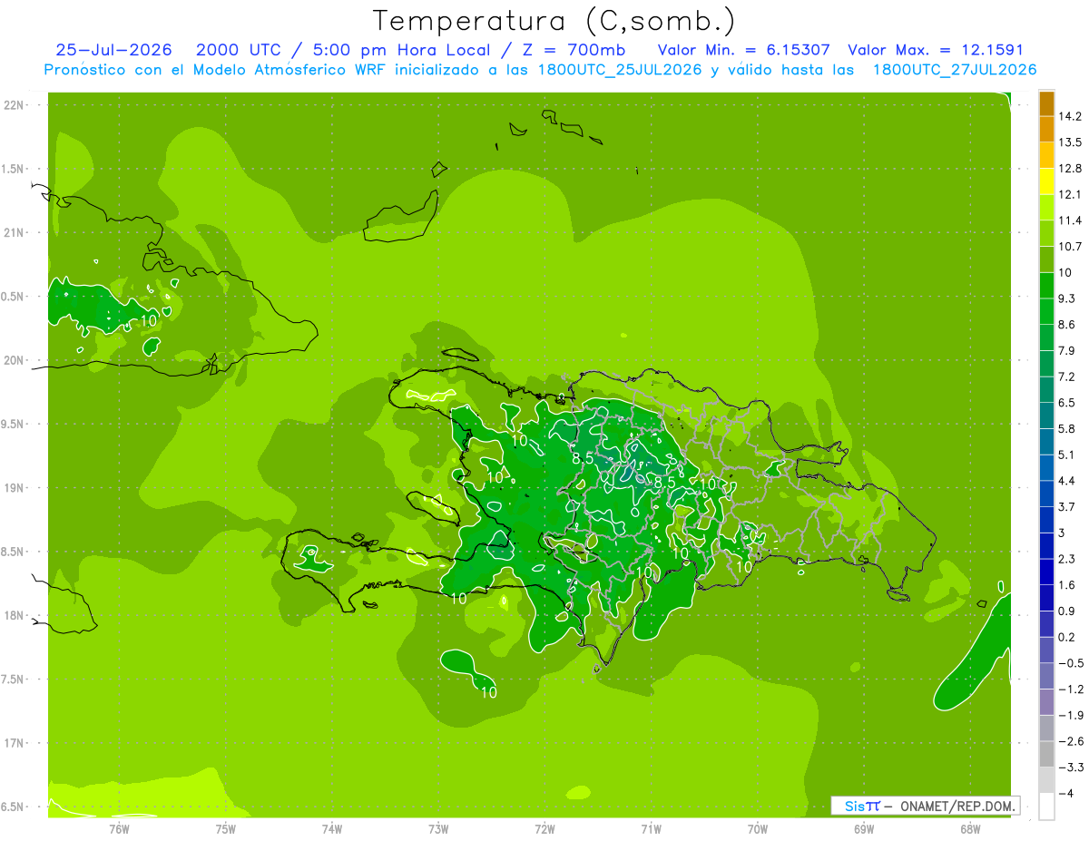Pick the green swatch between 9.3 and 10
The width and height of the screenshot is (1089, 841).
[x=1046, y=286]
